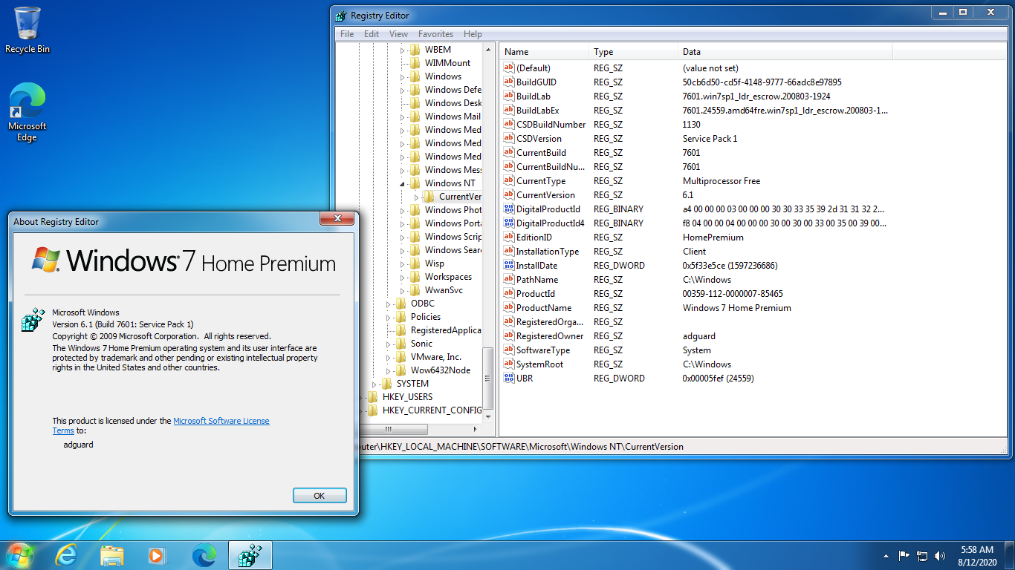Sort values by Name column header

545,52
